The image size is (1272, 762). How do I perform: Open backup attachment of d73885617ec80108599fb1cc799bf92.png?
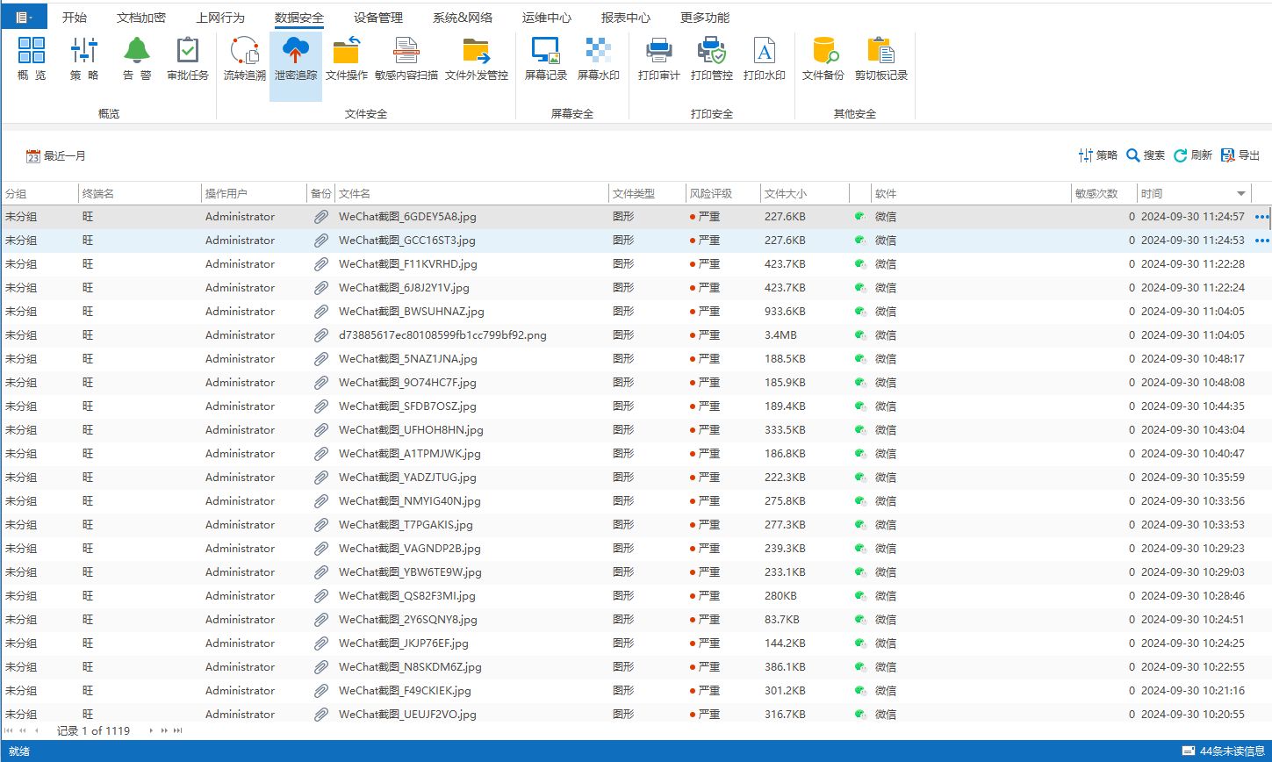coord(321,335)
